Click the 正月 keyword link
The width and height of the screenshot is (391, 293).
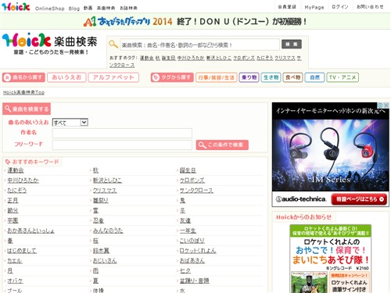pyautogui.click(x=13, y=200)
